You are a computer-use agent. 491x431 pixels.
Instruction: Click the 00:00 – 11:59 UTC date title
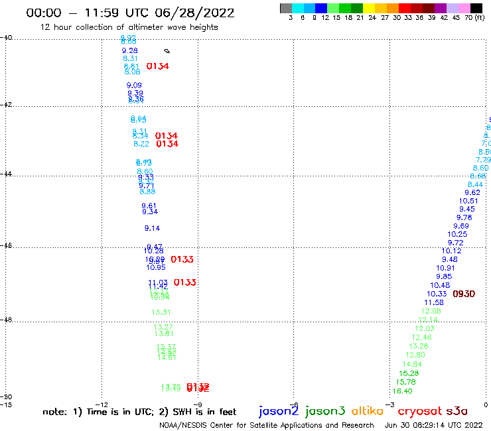(x=130, y=13)
